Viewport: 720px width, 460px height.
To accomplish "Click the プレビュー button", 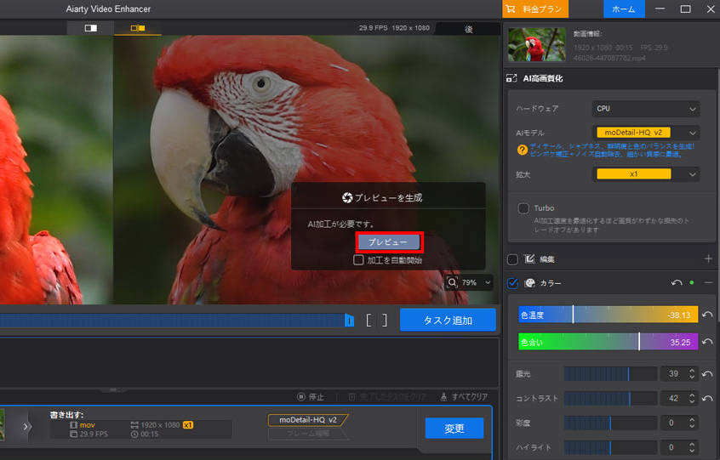I will click(x=388, y=242).
